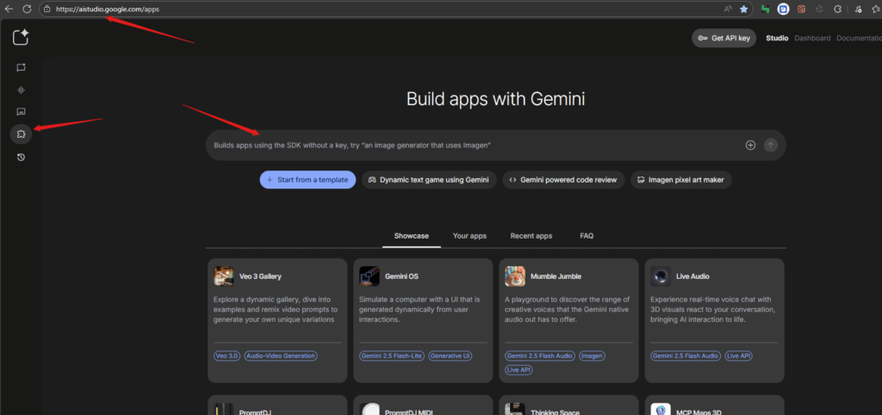
Task: Click the Read aloud icon in address bar
Action: coord(728,9)
